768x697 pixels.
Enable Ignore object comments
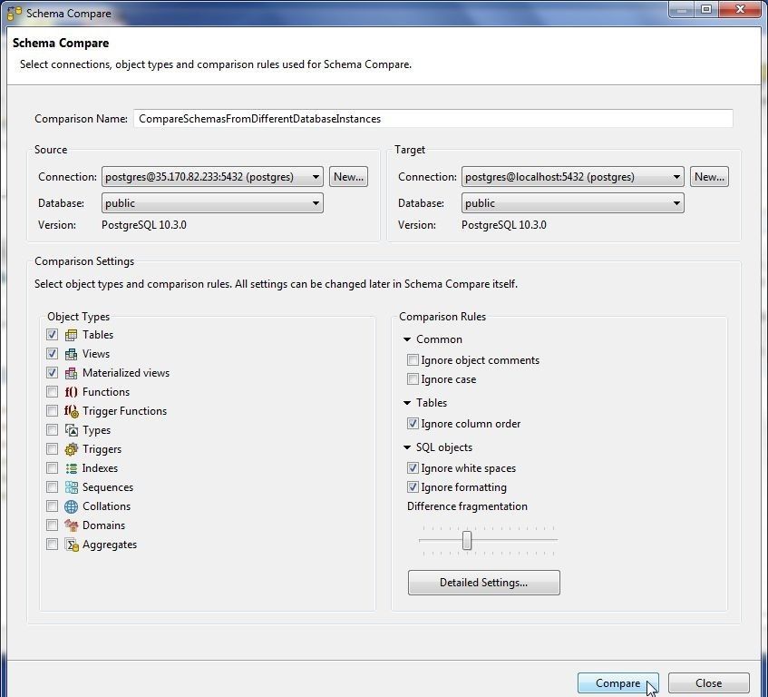[413, 360]
